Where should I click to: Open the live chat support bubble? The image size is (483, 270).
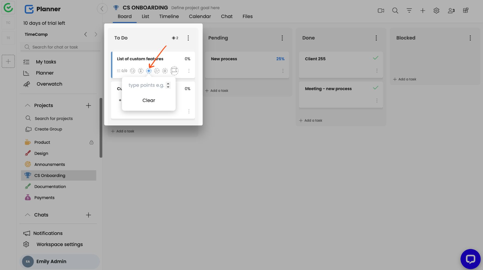471,259
